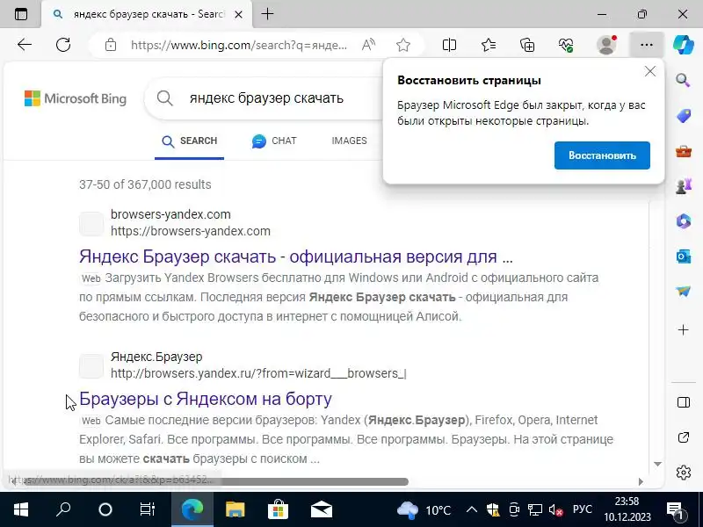Click the Восстановить button

pos(602,155)
